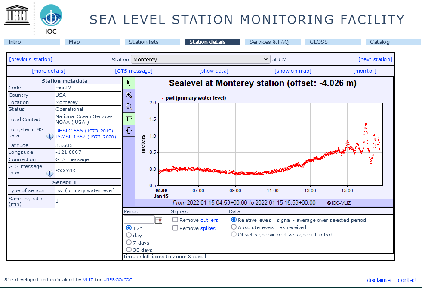Screen dimensions: 422x288
Task: Open the GTS message link
Action: 134,71
